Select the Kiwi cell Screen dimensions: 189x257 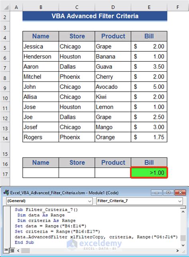coord(113,97)
